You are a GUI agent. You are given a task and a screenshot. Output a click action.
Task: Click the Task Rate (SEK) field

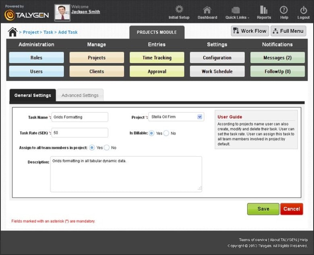tap(80, 133)
